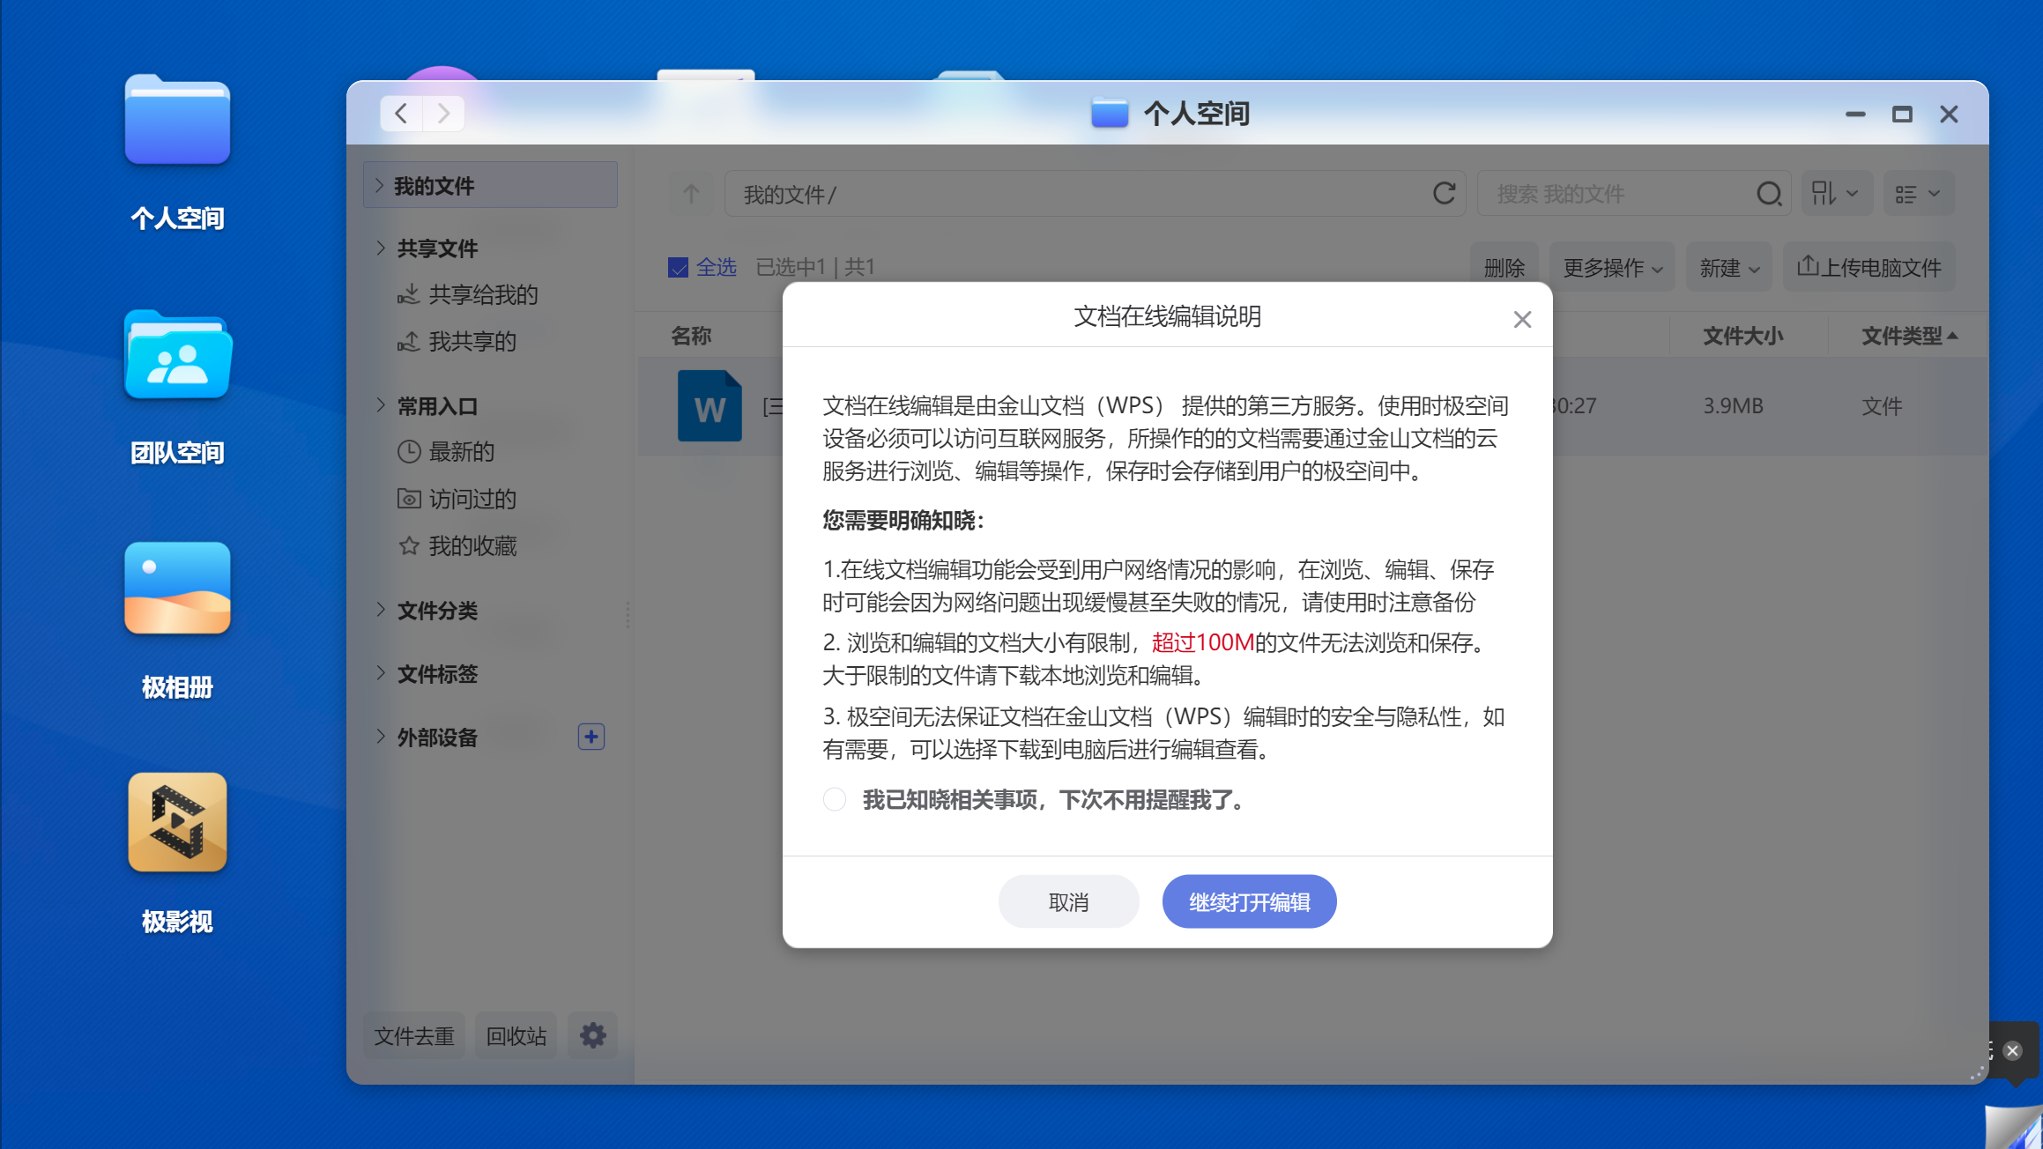This screenshot has width=2043, height=1149.
Task: Open the 更多操作 dropdown
Action: pos(1612,267)
